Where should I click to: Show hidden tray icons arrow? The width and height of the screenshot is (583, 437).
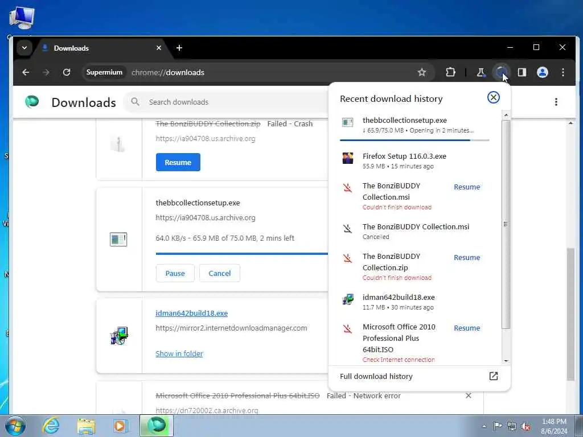click(484, 426)
